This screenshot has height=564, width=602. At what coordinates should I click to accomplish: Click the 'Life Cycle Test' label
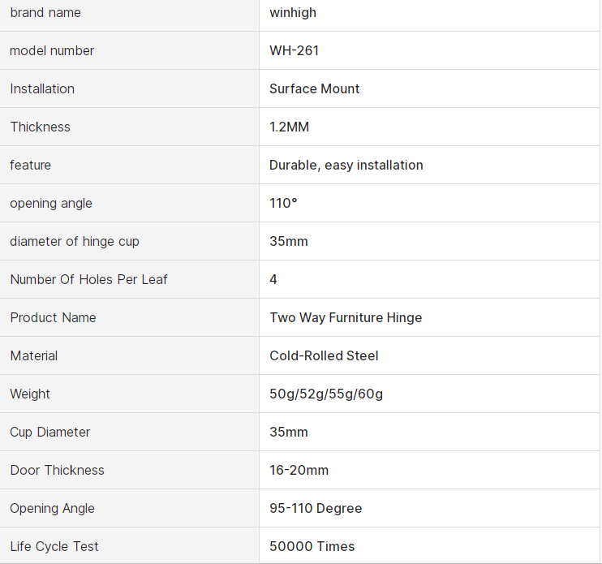pos(54,546)
